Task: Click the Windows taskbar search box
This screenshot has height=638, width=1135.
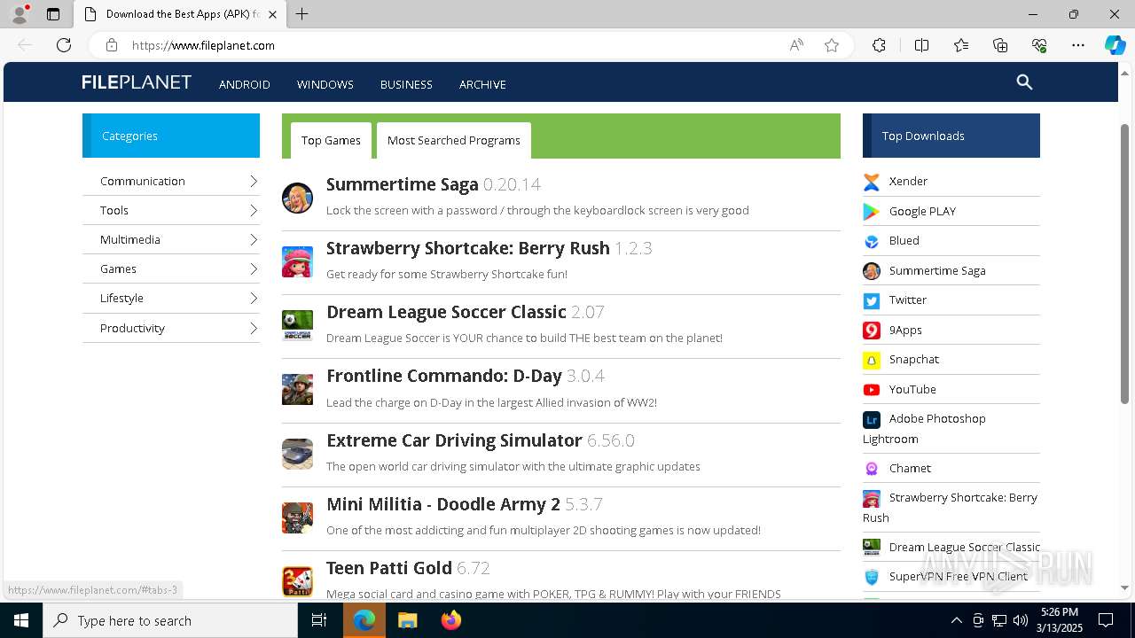Action: (x=170, y=620)
